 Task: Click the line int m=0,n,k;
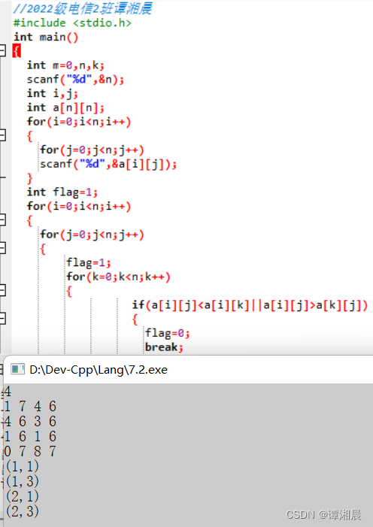click(65, 65)
